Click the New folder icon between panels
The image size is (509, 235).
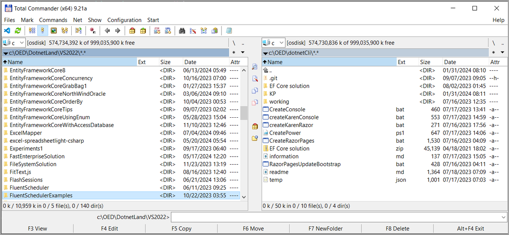pos(255,138)
